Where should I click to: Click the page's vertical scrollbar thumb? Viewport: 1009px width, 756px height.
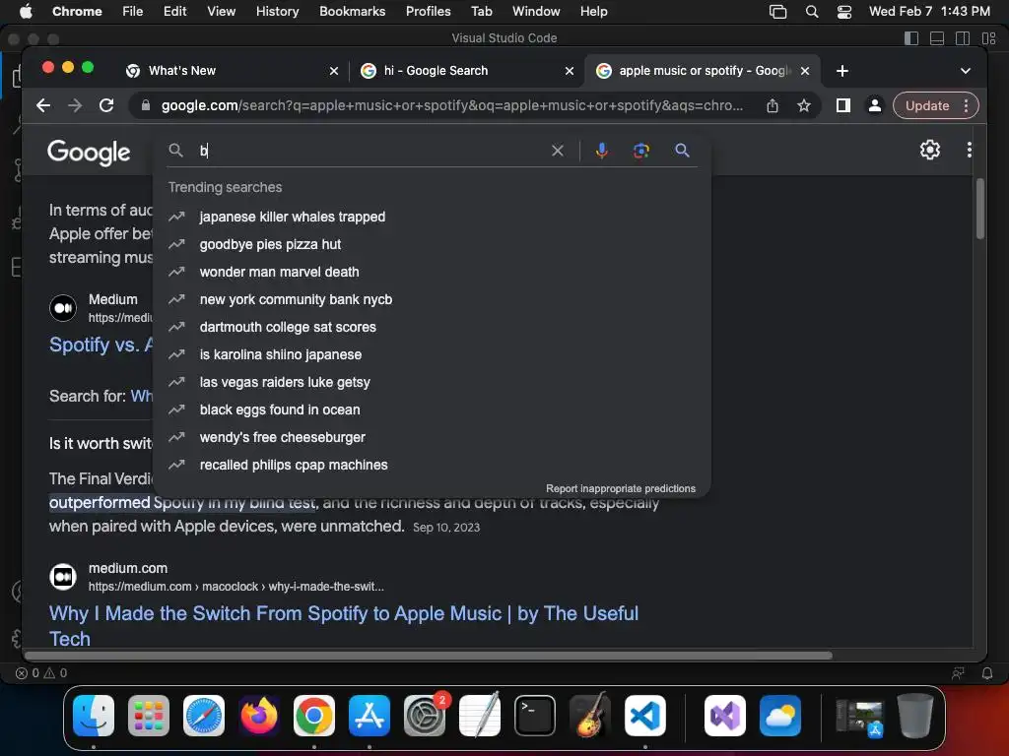(x=980, y=209)
